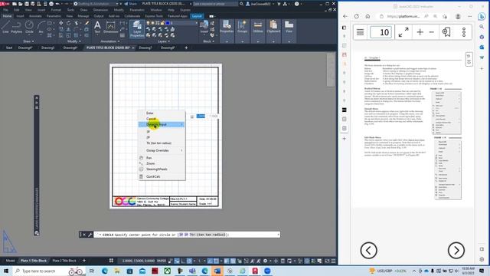This screenshot has height=276, width=490.
Task: Select the Rotate tool in Modify panel
Action: [68, 23]
